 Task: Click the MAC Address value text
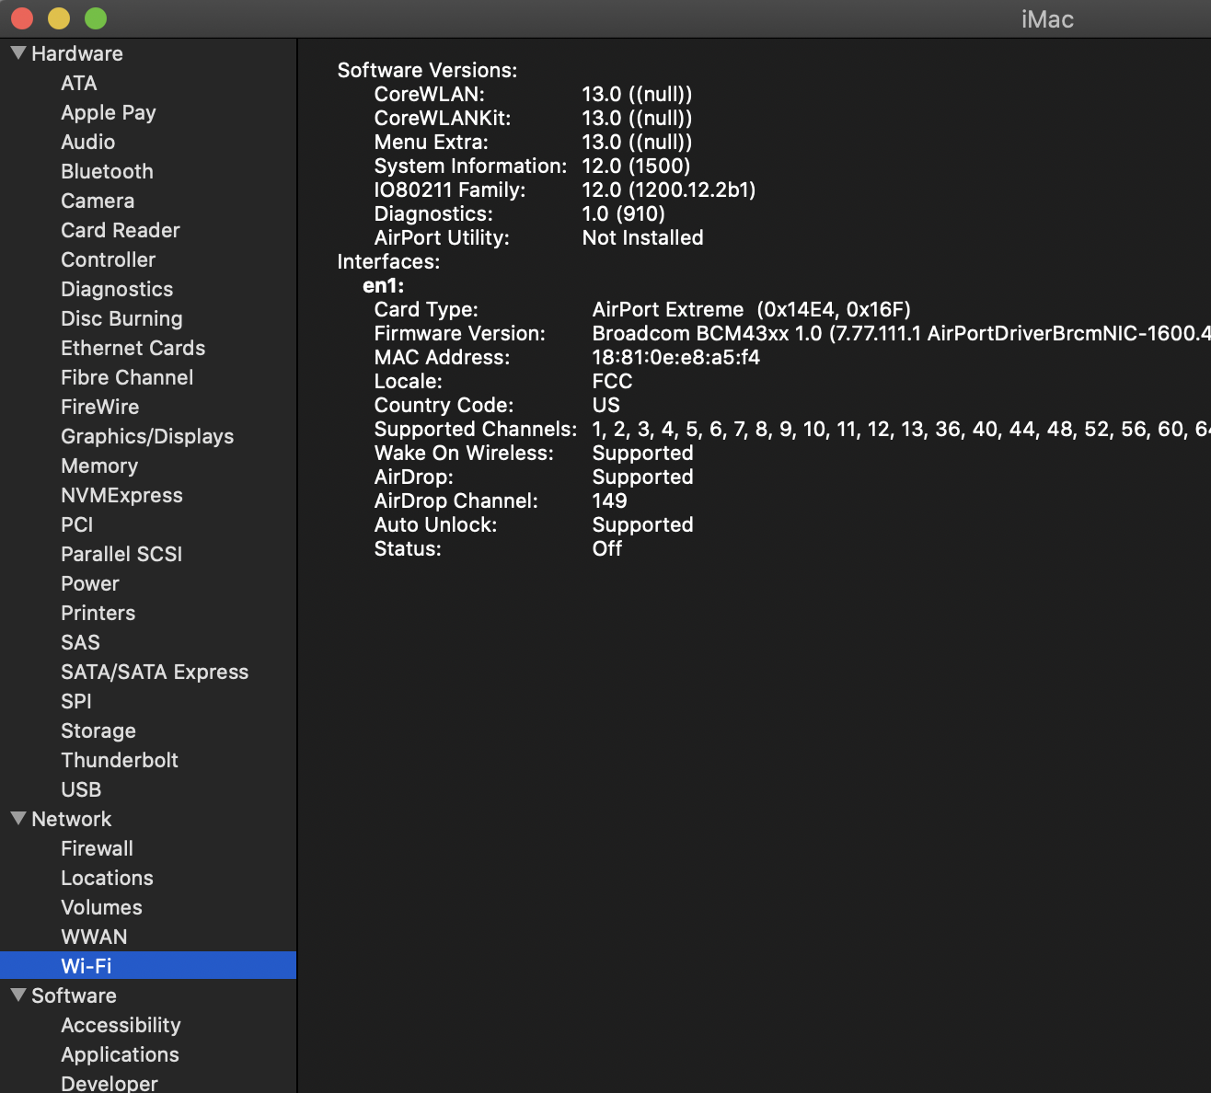pos(675,357)
